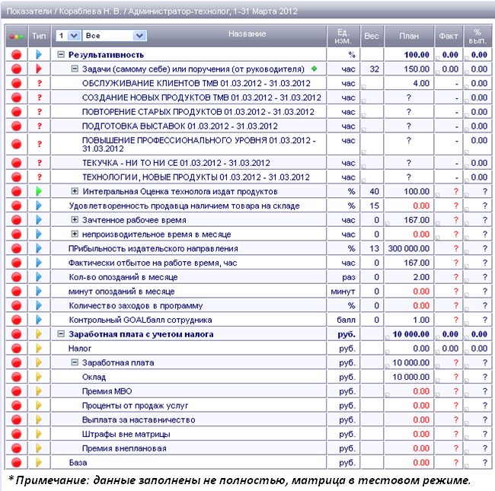Click red status dot in минут опозданий row
This screenshot has height=491, width=495.
[x=17, y=292]
